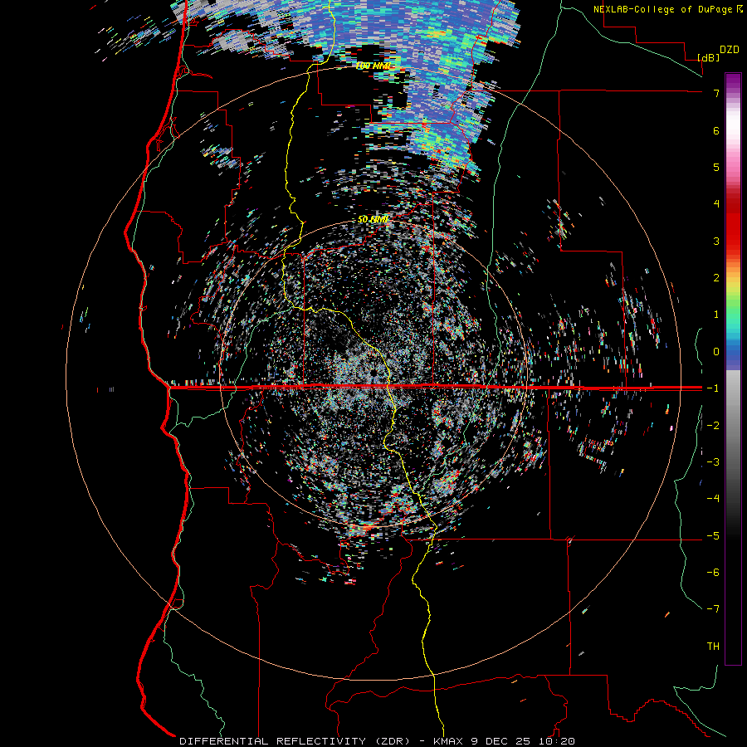Image resolution: width=747 pixels, height=747 pixels.
Task: Click the KMAX 9 DEC 25 10:20 timestamp
Action: (505, 741)
